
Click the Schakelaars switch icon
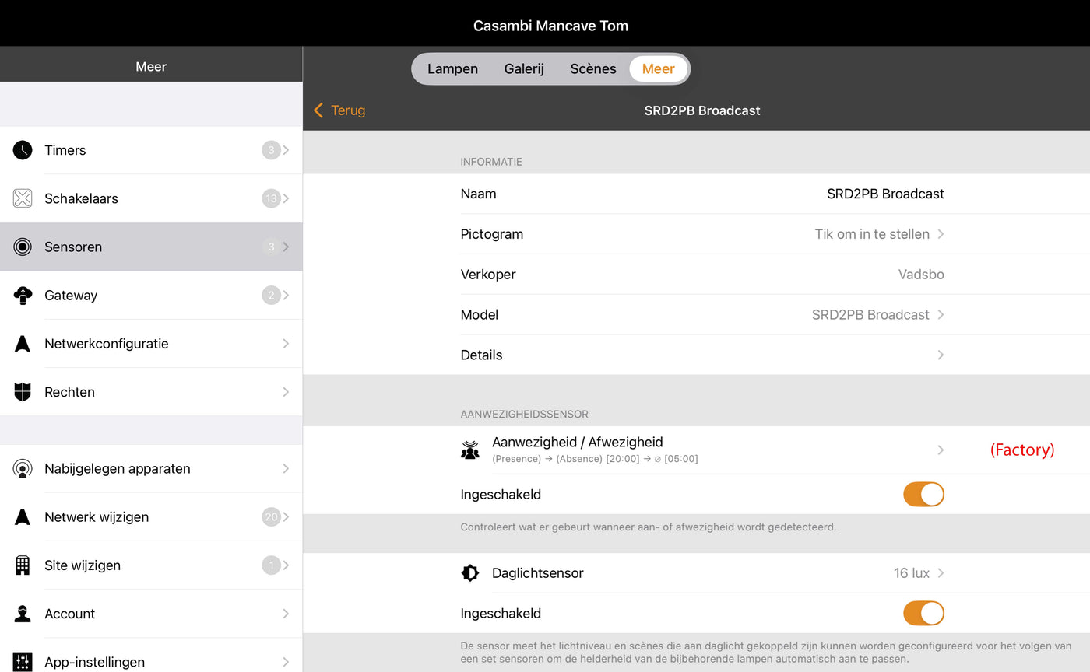click(23, 198)
